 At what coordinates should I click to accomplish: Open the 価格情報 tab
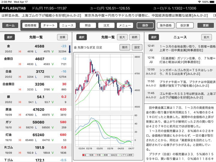30,25
